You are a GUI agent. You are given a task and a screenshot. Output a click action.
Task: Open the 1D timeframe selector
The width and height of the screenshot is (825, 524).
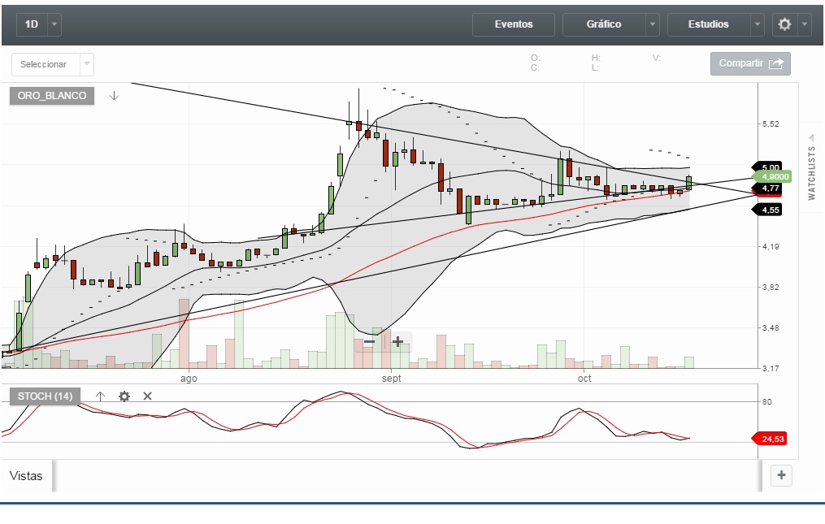[x=32, y=24]
